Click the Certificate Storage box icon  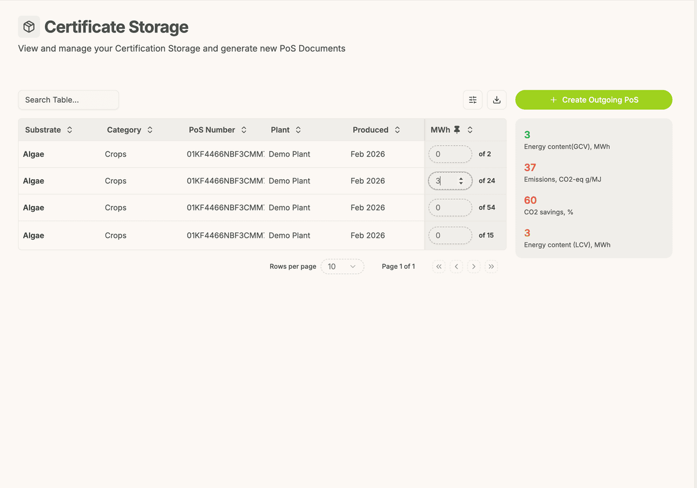pos(29,27)
